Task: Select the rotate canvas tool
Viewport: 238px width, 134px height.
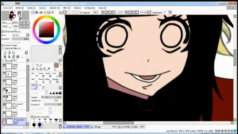Action: (41, 69)
